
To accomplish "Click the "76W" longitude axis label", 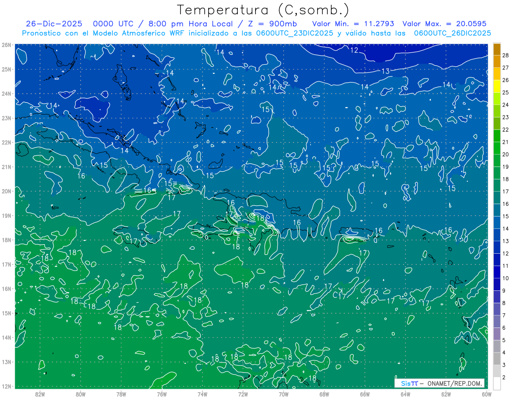I will pyautogui.click(x=162, y=394).
